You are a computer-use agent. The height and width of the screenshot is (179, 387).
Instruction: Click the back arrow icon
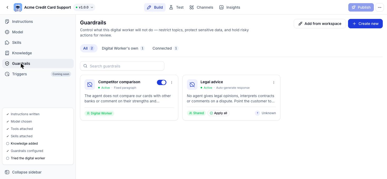coord(7,7)
